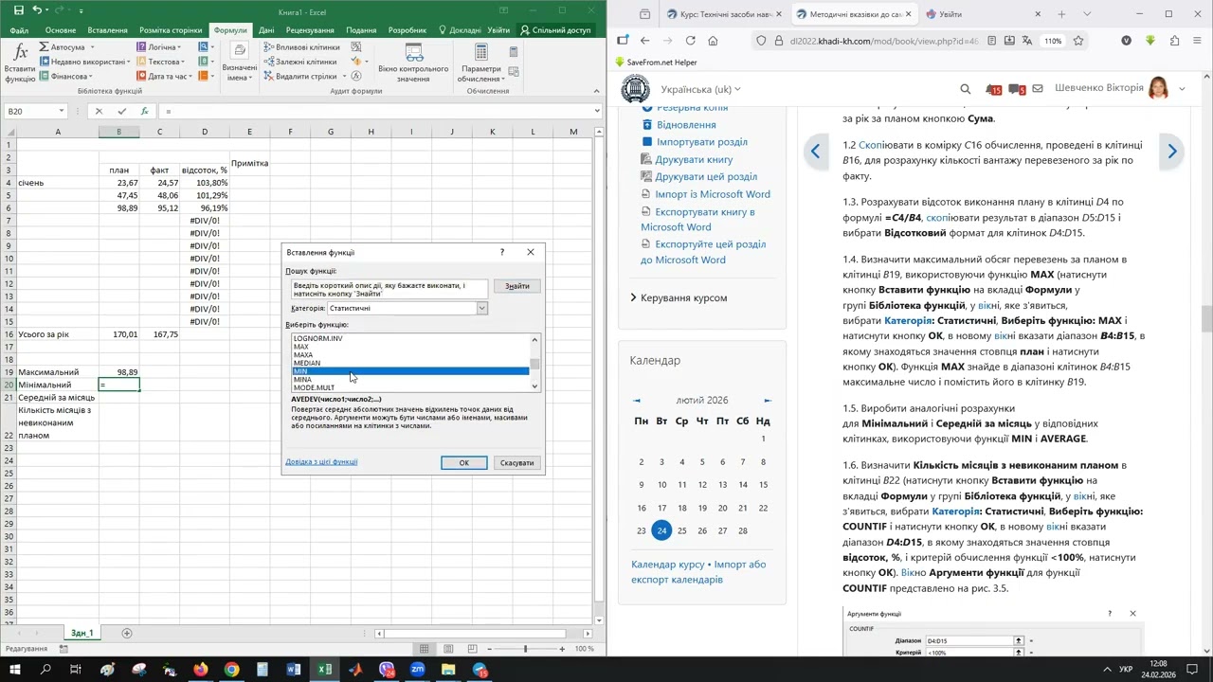Open the Text functions dropdown
The width and height of the screenshot is (1213, 682).
(x=161, y=62)
